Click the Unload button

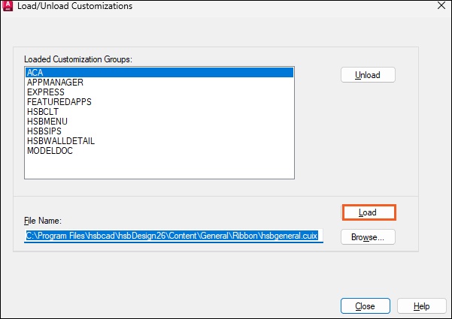click(x=368, y=75)
